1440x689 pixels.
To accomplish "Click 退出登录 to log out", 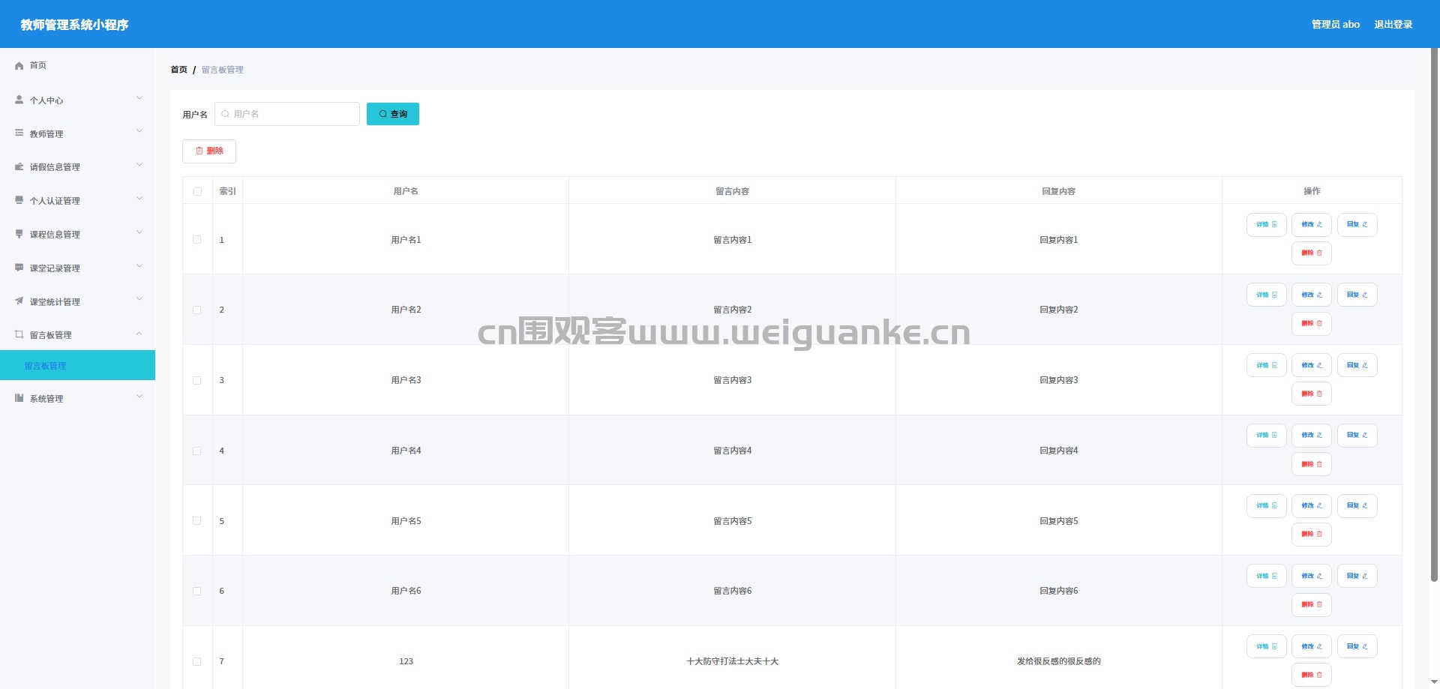I will point(1393,25).
